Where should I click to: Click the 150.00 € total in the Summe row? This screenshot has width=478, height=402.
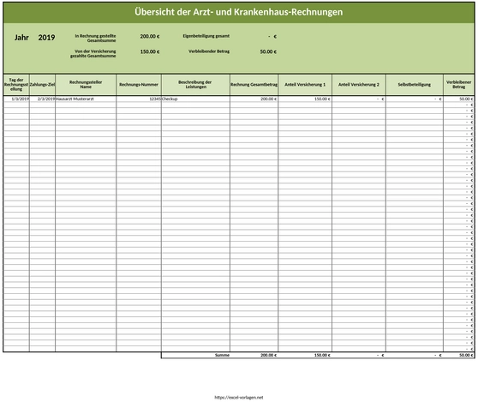point(322,355)
